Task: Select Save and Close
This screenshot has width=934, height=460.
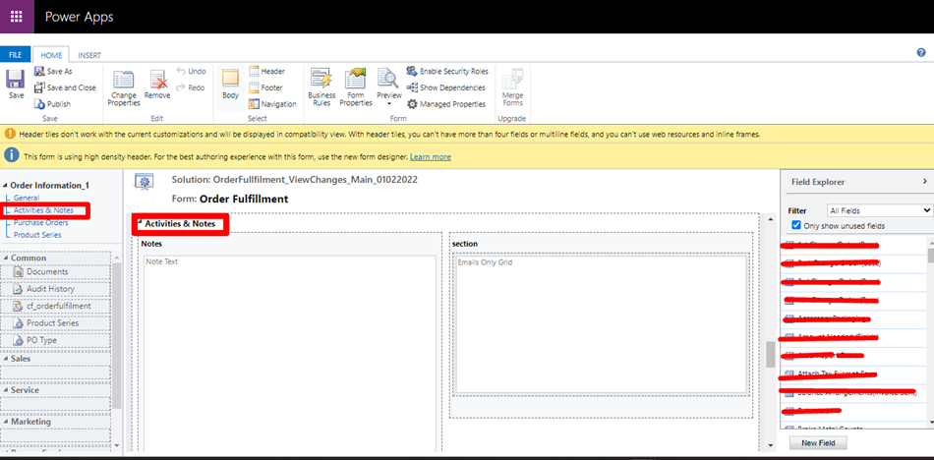Action: pos(64,87)
